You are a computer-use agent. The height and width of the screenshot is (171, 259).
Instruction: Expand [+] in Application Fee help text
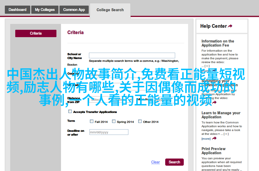[207, 66]
